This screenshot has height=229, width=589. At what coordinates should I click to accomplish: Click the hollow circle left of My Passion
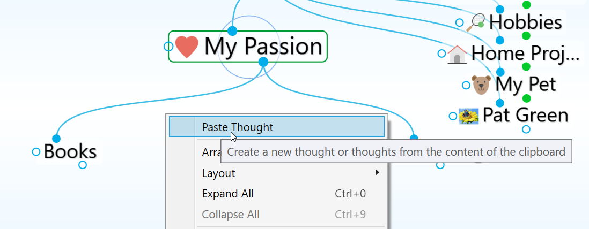click(168, 47)
